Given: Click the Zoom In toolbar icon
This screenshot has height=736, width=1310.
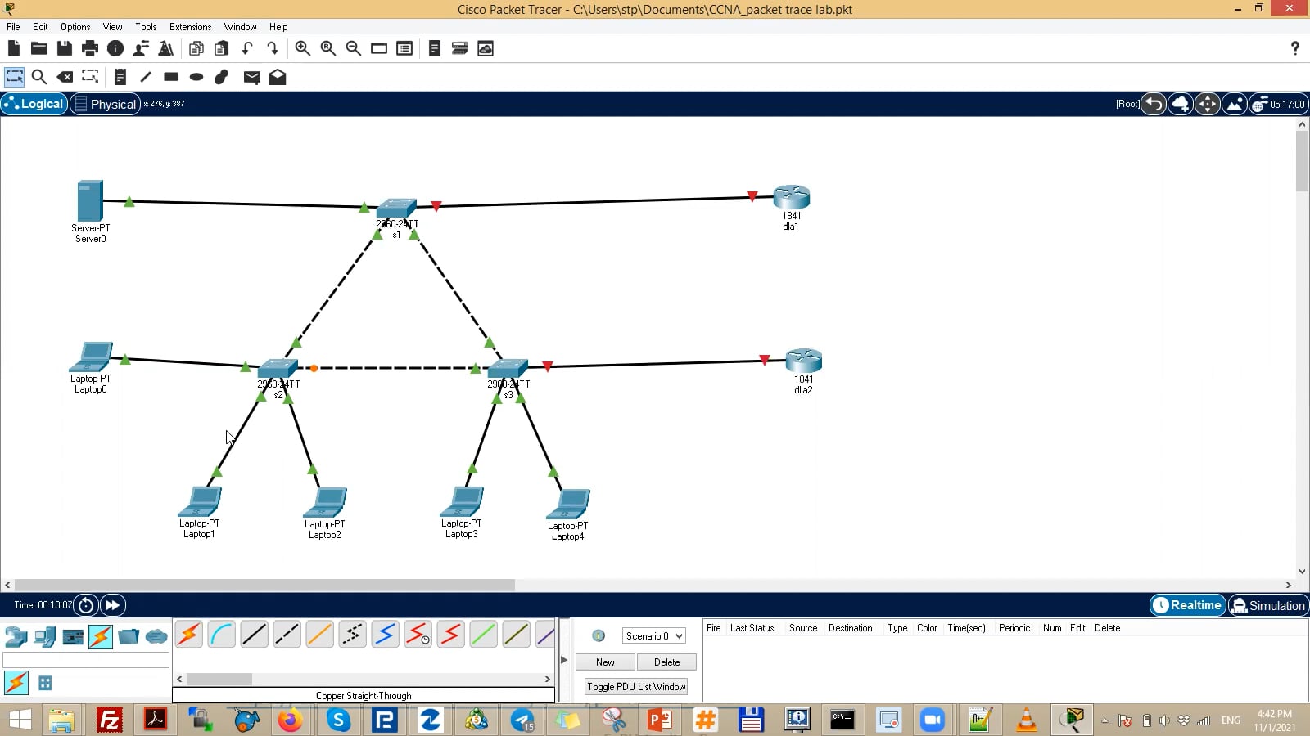Looking at the screenshot, I should coord(302,48).
